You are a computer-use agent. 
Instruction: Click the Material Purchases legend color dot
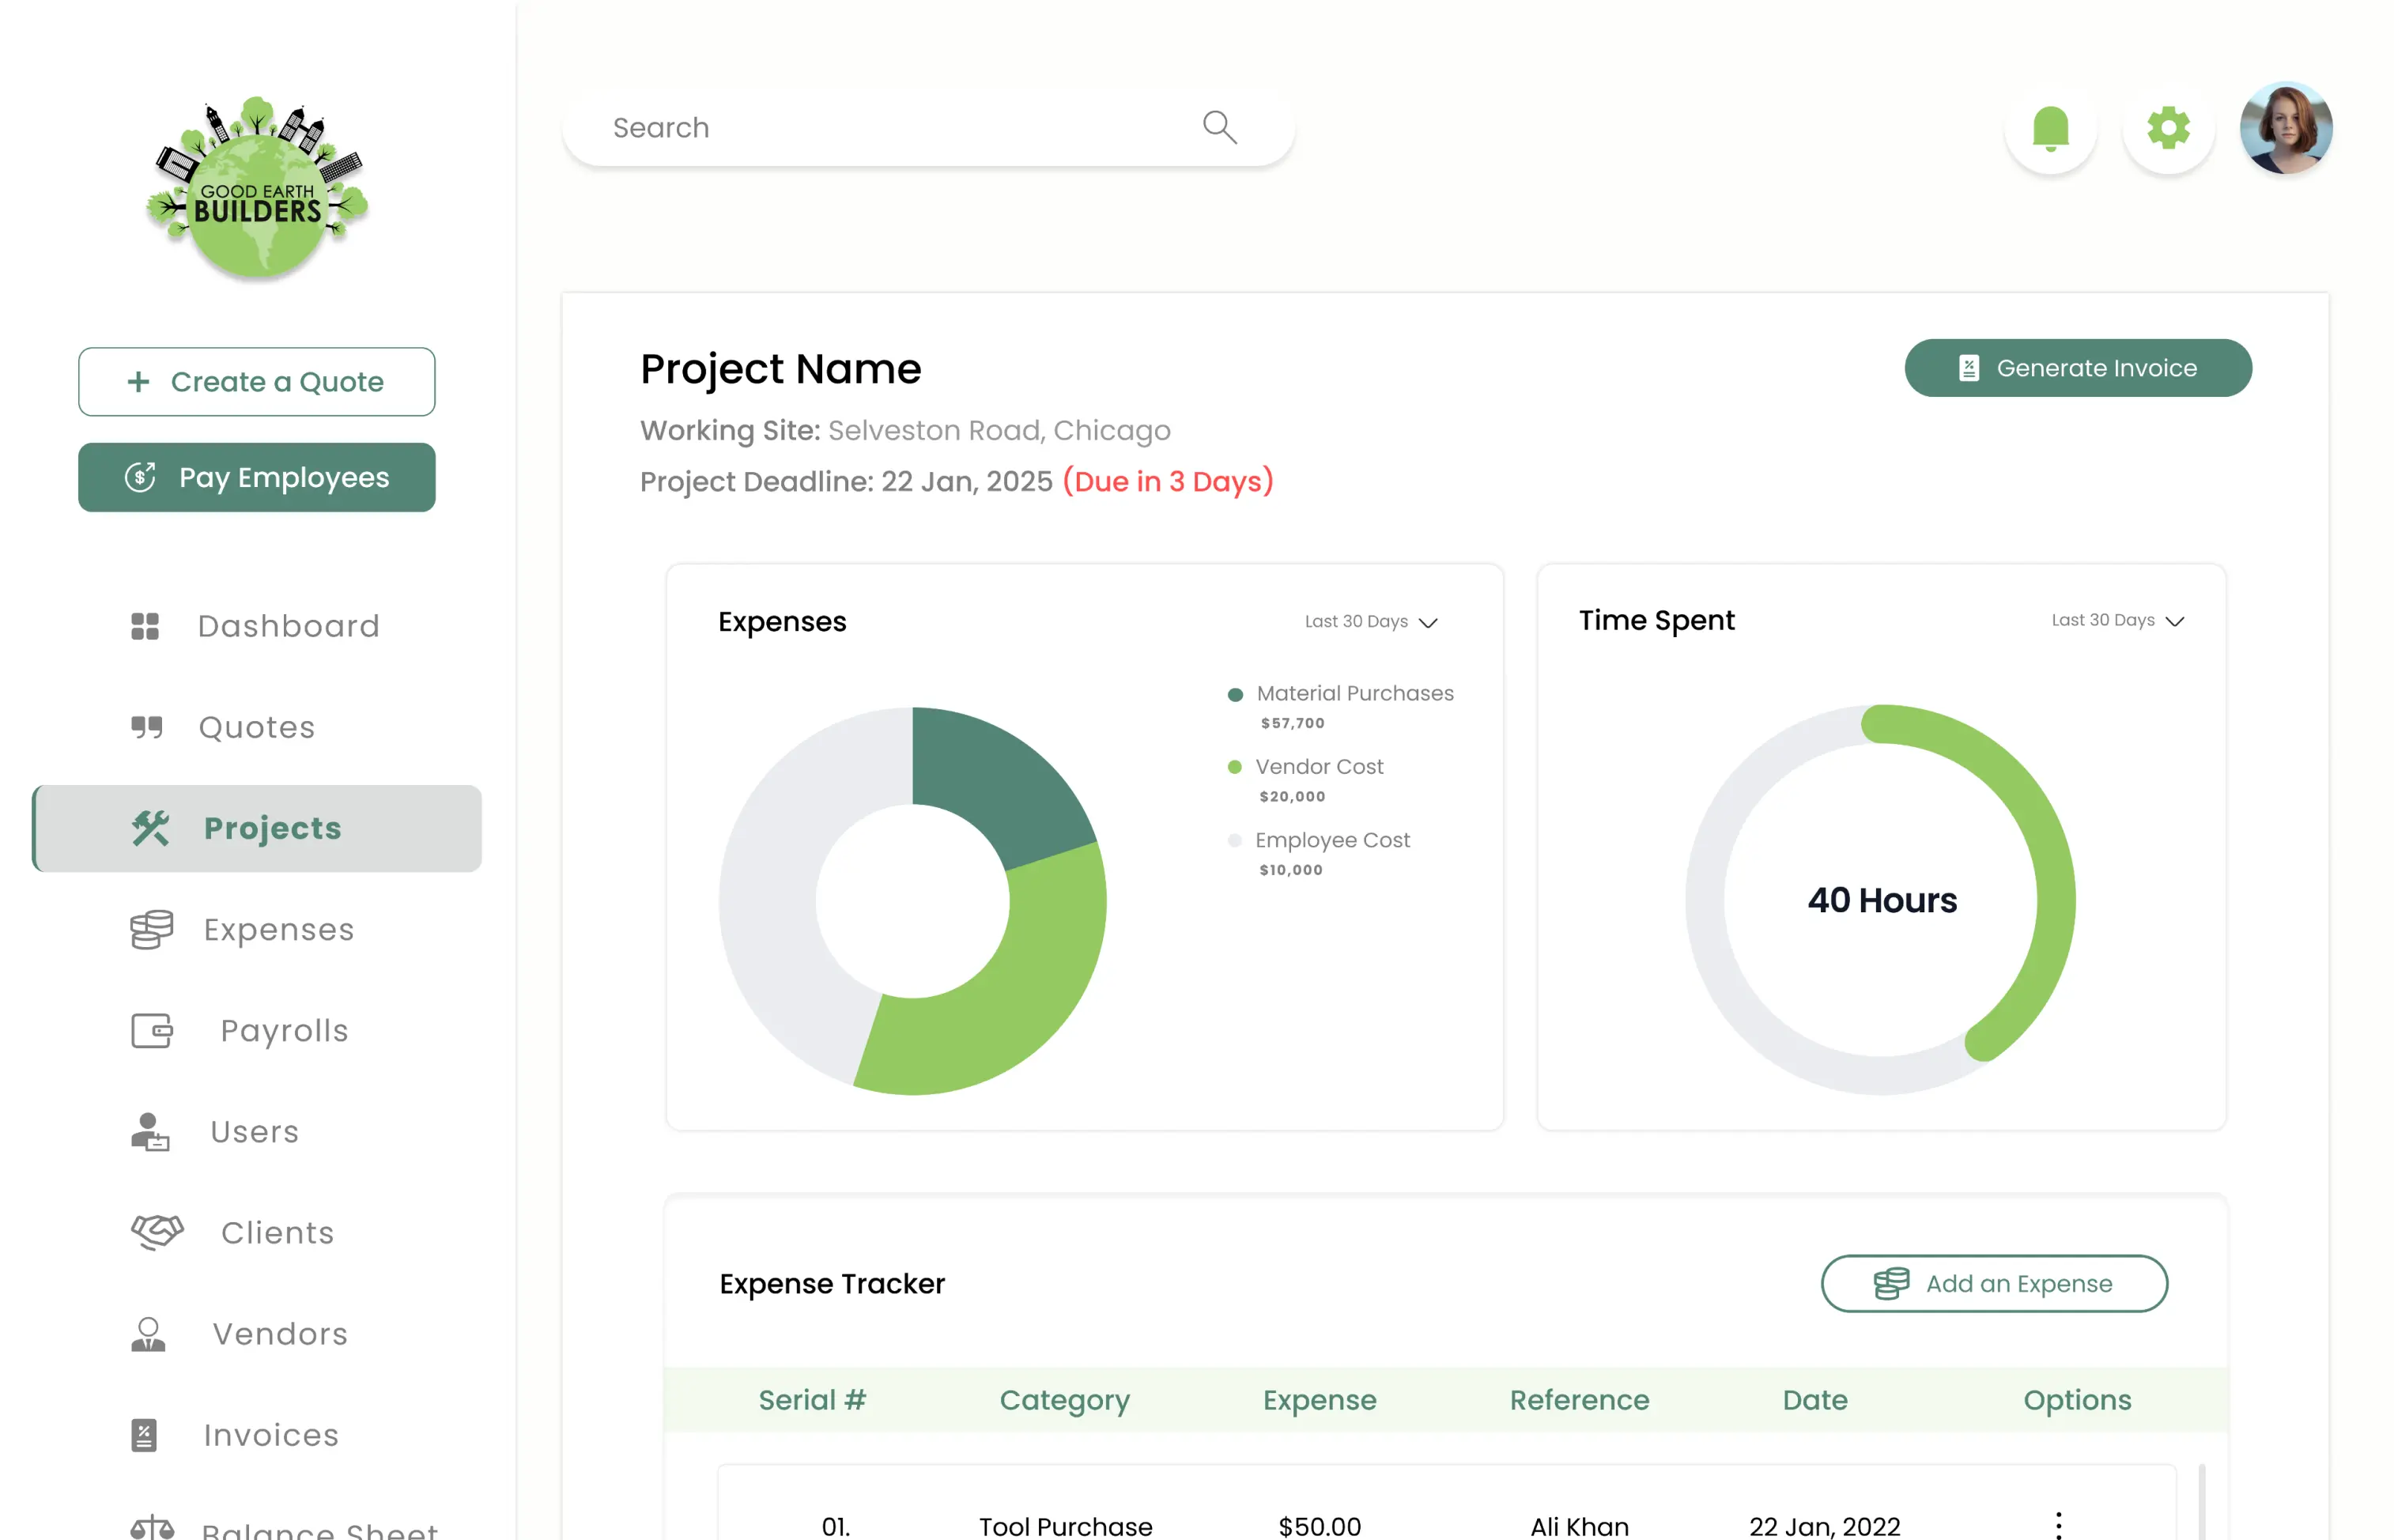click(x=1235, y=694)
